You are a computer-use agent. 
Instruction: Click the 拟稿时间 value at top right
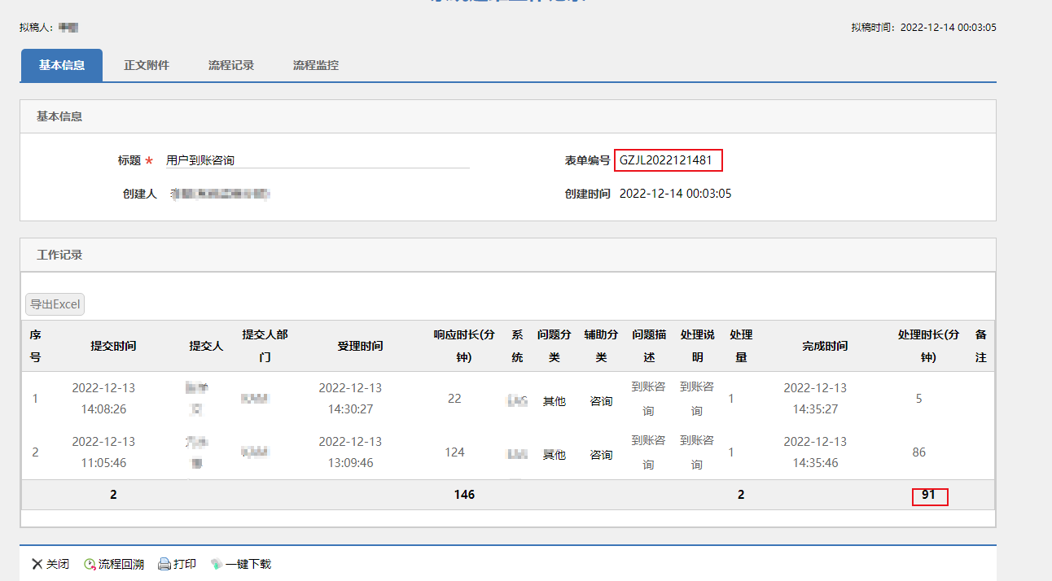coord(949,27)
